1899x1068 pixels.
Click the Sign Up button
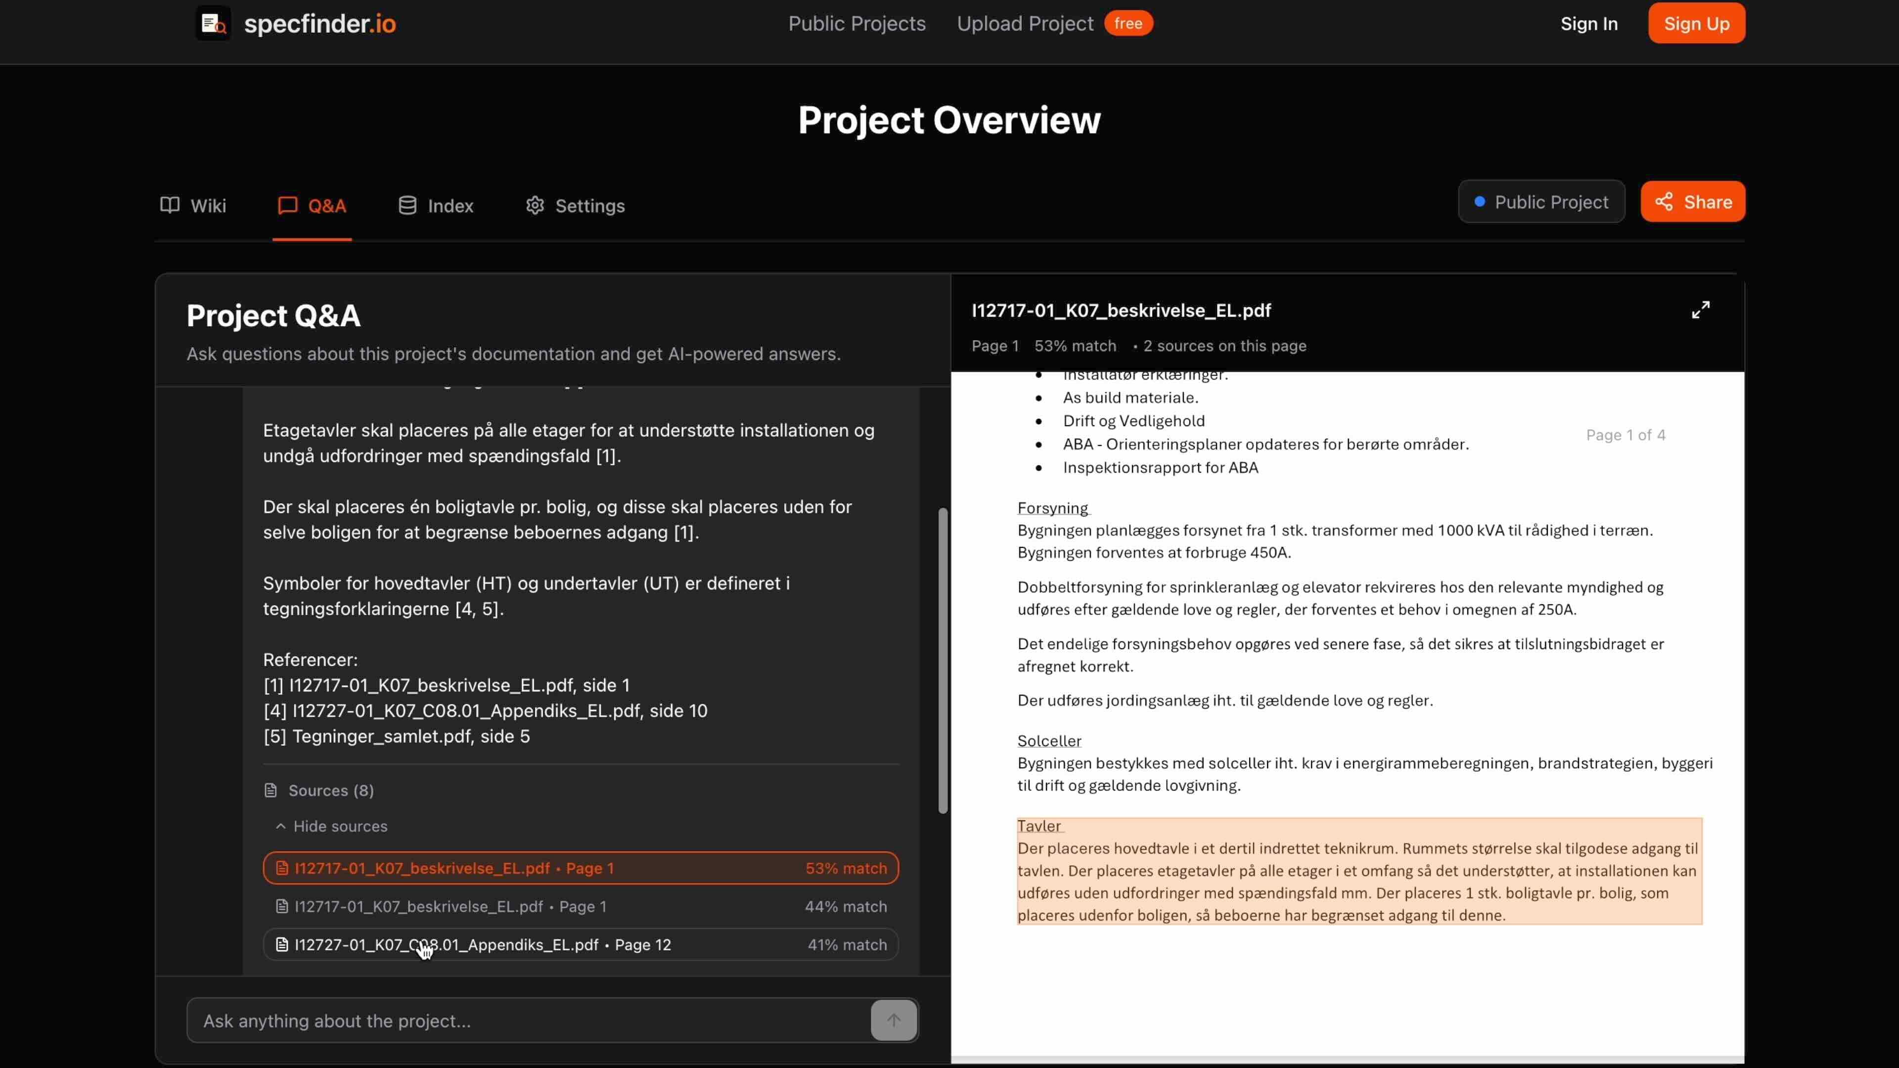(1696, 24)
